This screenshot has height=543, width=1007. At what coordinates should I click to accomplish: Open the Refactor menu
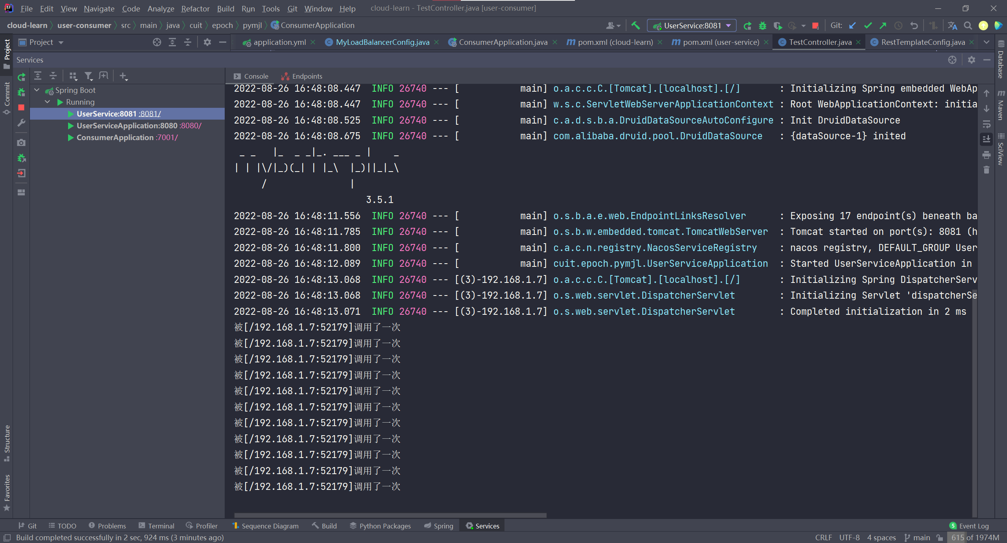click(195, 8)
